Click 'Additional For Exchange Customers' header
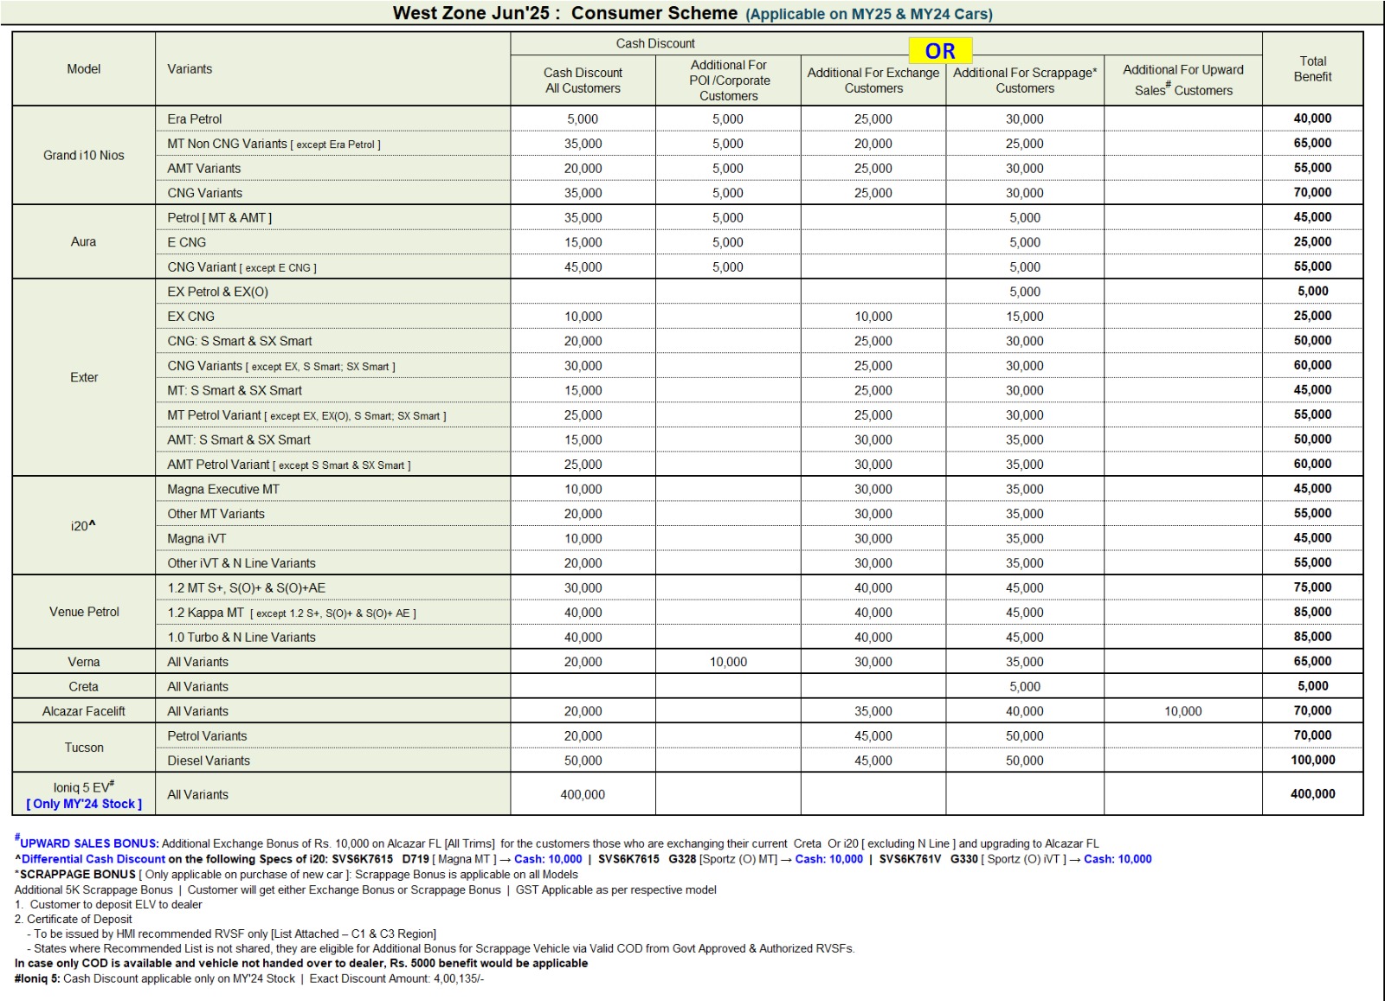Screen dimensions: 1385x1001 (x=873, y=80)
